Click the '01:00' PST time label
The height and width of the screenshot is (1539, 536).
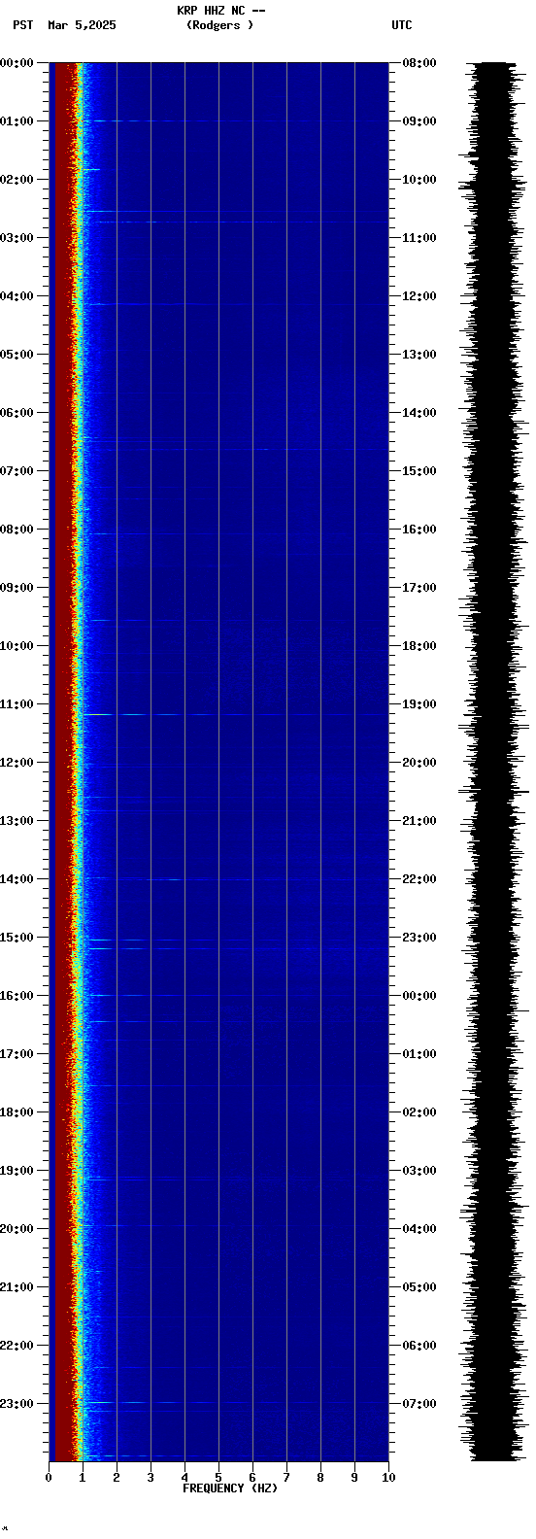click(17, 121)
